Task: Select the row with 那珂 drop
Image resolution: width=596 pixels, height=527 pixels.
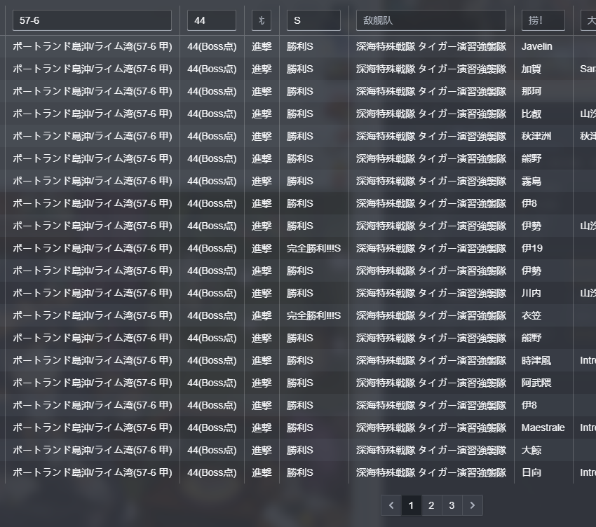Action: point(531,92)
